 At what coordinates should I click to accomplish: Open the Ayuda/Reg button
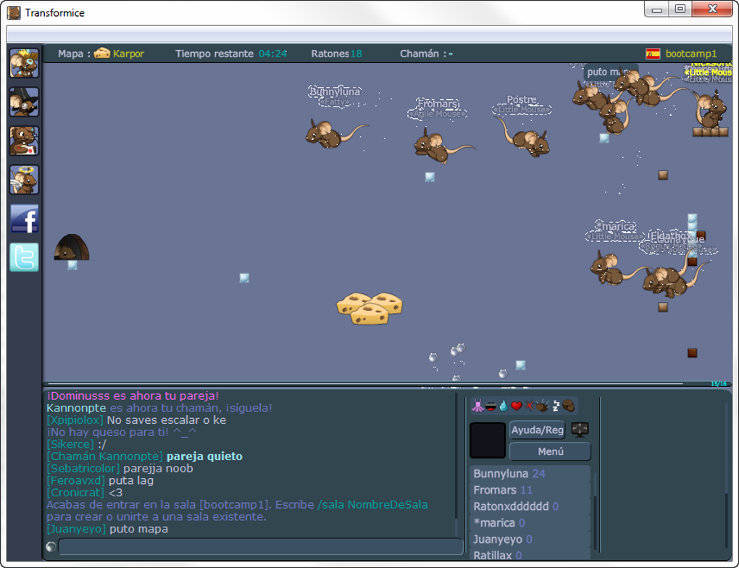[538, 430]
